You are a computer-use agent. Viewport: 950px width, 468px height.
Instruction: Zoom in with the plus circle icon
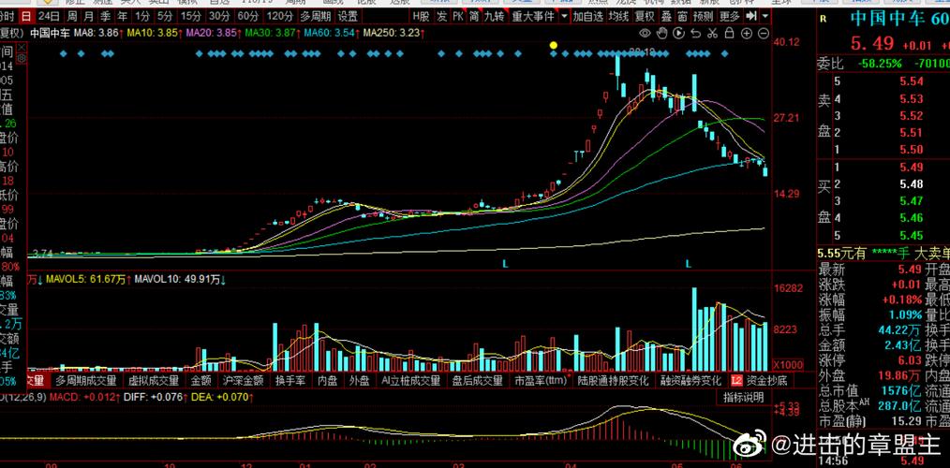[x=747, y=33]
